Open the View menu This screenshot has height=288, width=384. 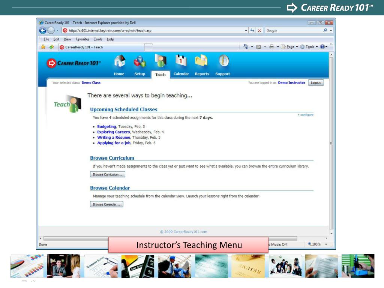67,39
